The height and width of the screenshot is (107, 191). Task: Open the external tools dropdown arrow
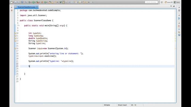[x=39, y=2]
